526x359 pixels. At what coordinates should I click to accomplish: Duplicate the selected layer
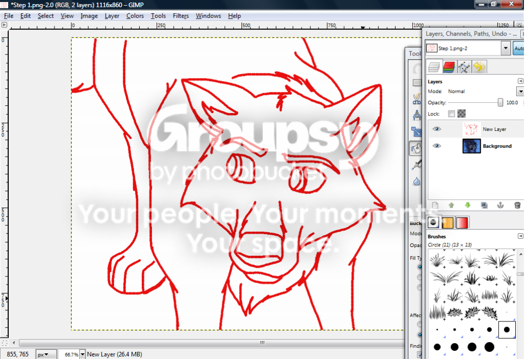coord(484,205)
